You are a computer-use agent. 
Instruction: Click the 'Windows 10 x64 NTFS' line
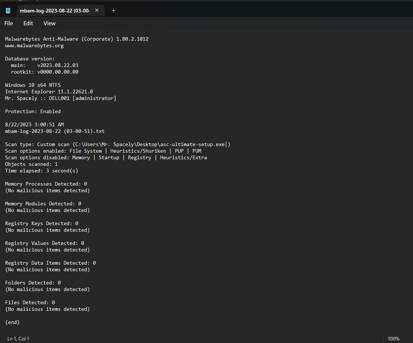[33, 85]
